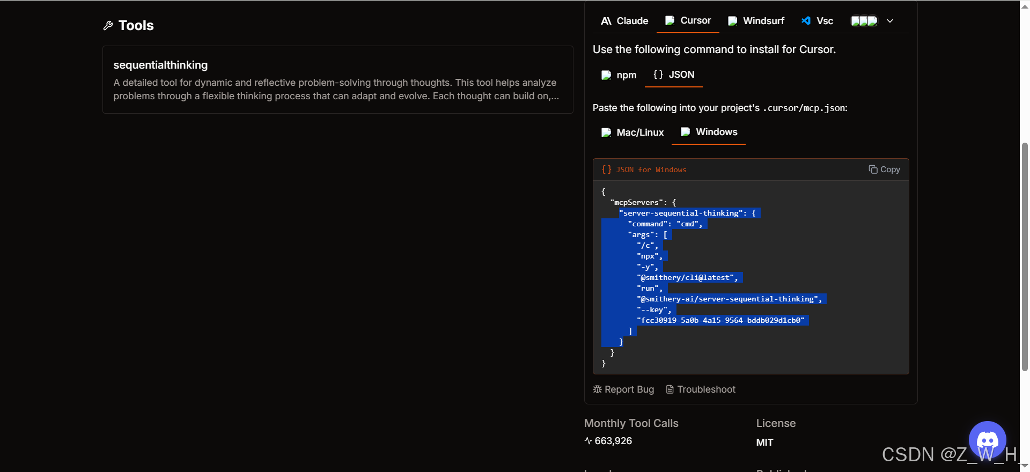
Task: Click the Cursor tab icon
Action: 670,20
